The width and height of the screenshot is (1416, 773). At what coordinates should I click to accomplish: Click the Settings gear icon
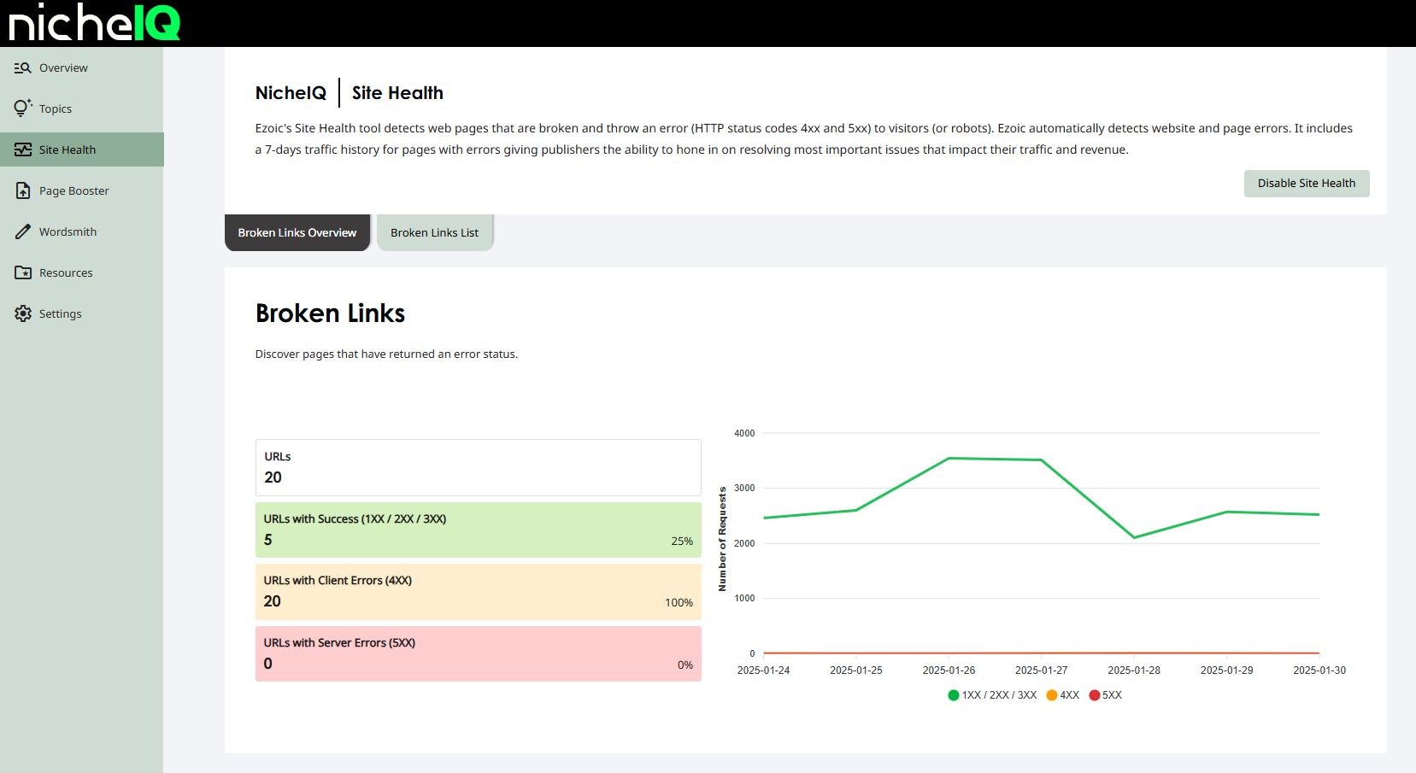tap(23, 313)
